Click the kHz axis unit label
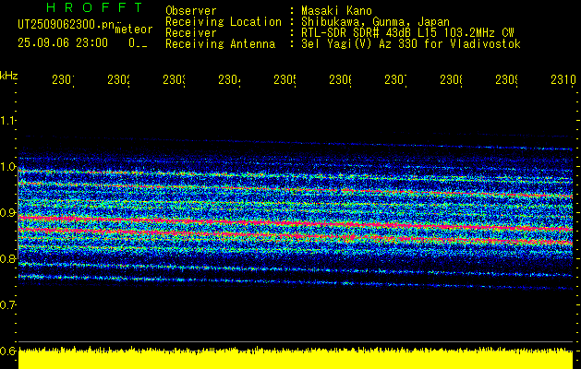This screenshot has width=581, height=369. [9, 77]
